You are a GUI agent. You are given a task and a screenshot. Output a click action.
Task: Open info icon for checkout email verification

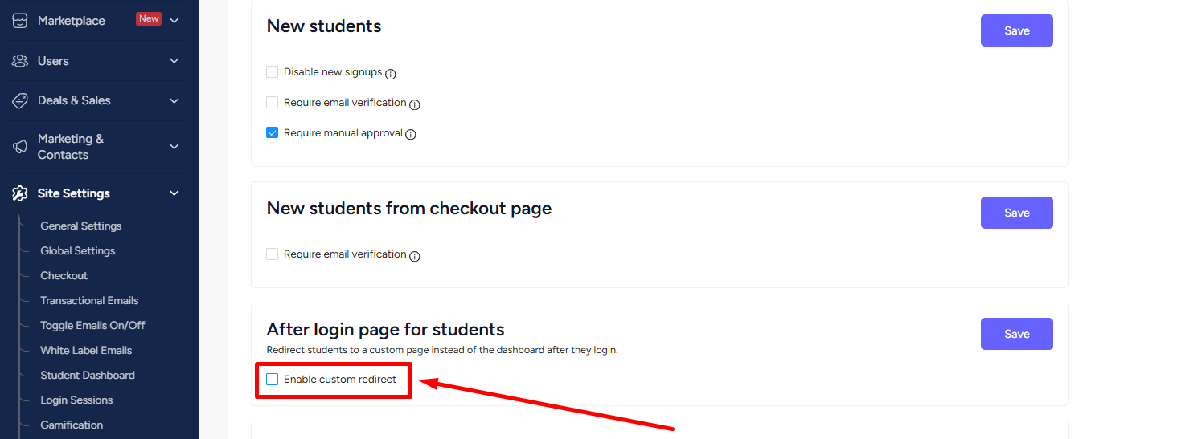click(x=415, y=256)
